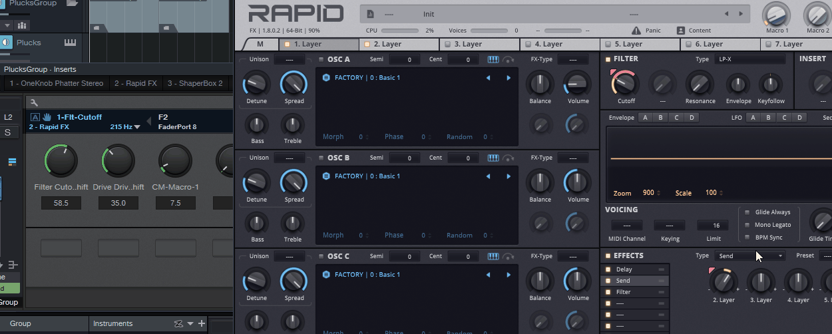Open the M master tab
This screenshot has height=334, width=832.
260,44
